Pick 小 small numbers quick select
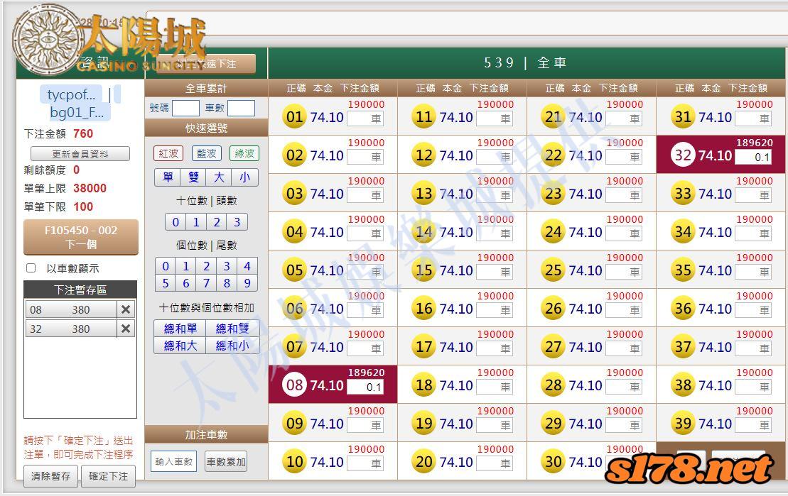Image resolution: width=788 pixels, height=496 pixels. (x=244, y=177)
